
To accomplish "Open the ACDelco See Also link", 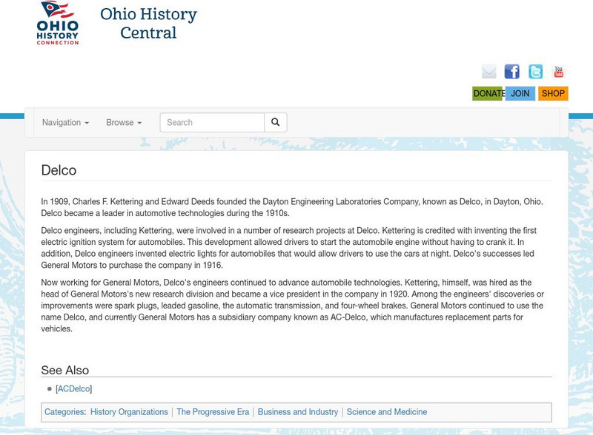I will (x=73, y=388).
